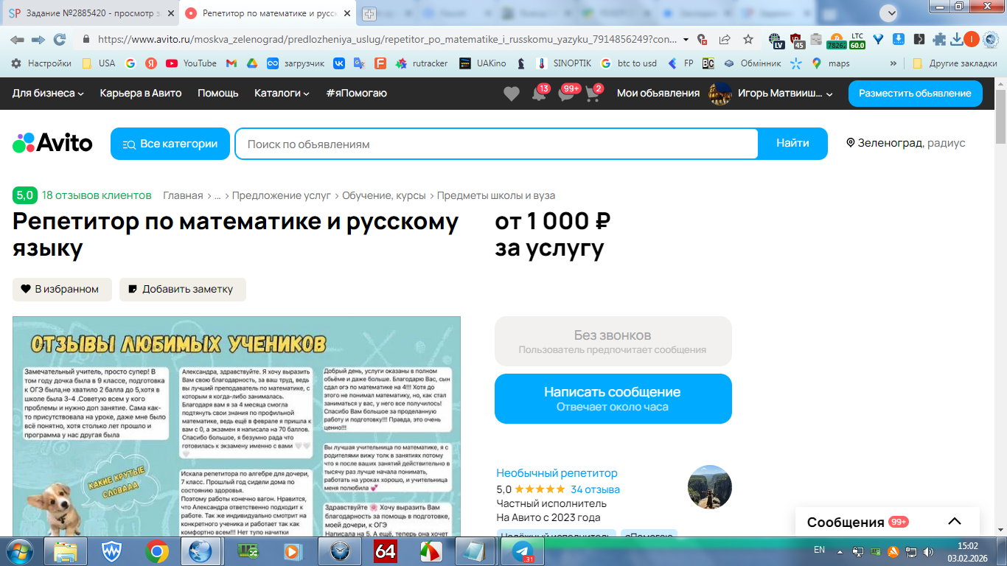Open address bar dropdown arrow
This screenshot has height=566, width=1007.
pos(686,39)
